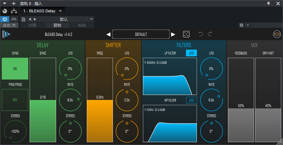This screenshot has height=145, width=283.
Task: Redo the last change
Action: pos(210,34)
